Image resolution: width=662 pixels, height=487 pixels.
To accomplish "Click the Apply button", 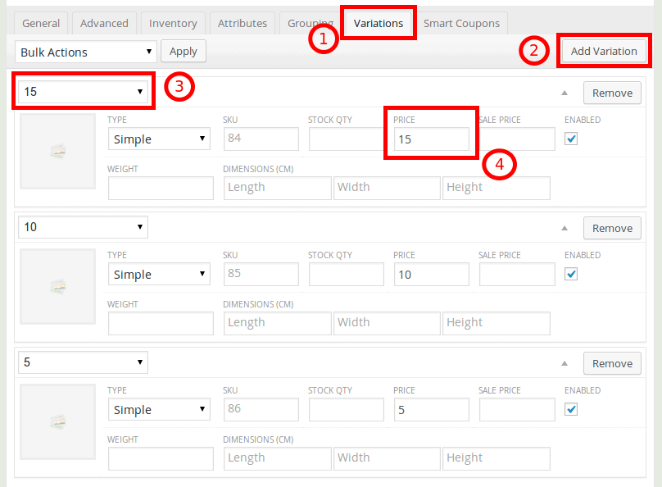I will [x=184, y=51].
